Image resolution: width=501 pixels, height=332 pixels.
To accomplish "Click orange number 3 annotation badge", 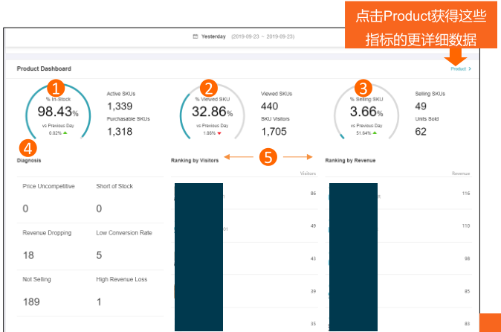I will (363, 88).
